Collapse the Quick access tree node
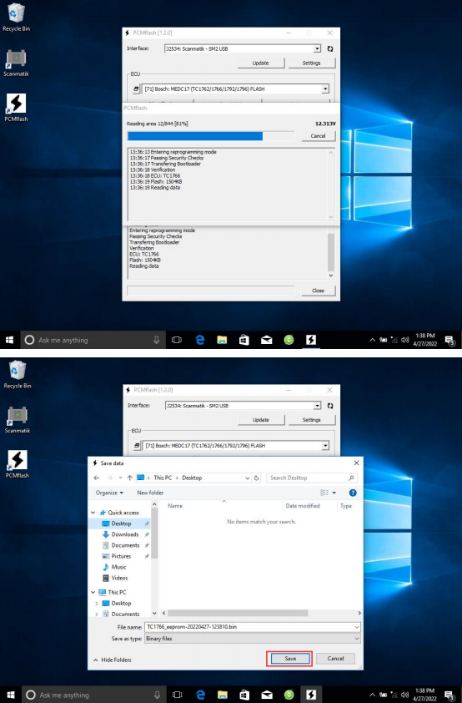The image size is (462, 703). (x=93, y=513)
